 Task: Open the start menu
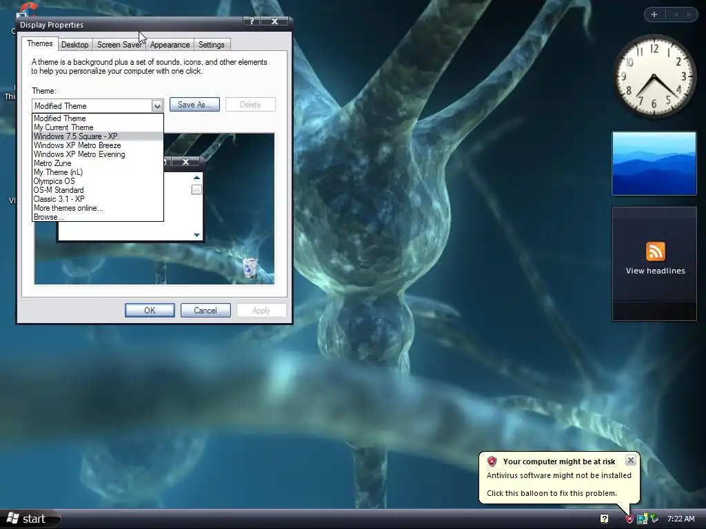[x=30, y=519]
